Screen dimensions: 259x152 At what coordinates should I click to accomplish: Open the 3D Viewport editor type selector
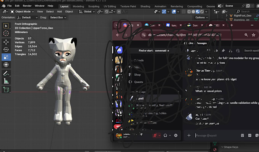tap(5, 11)
